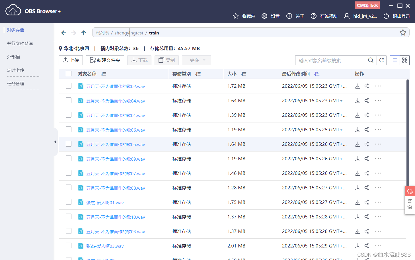Check the box for 五月天-不为谁而作的歌04.wav
Image resolution: width=415 pixels, height=260 pixels.
[69, 100]
